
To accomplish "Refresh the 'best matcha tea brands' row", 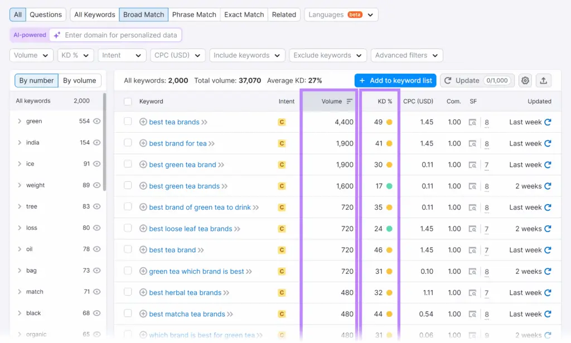I will coord(548,314).
